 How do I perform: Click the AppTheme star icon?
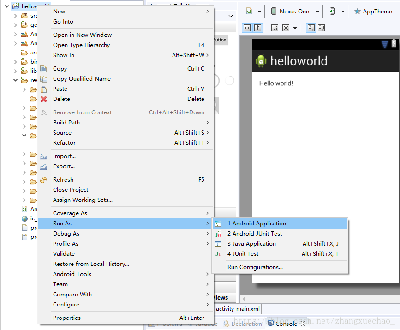click(357, 11)
